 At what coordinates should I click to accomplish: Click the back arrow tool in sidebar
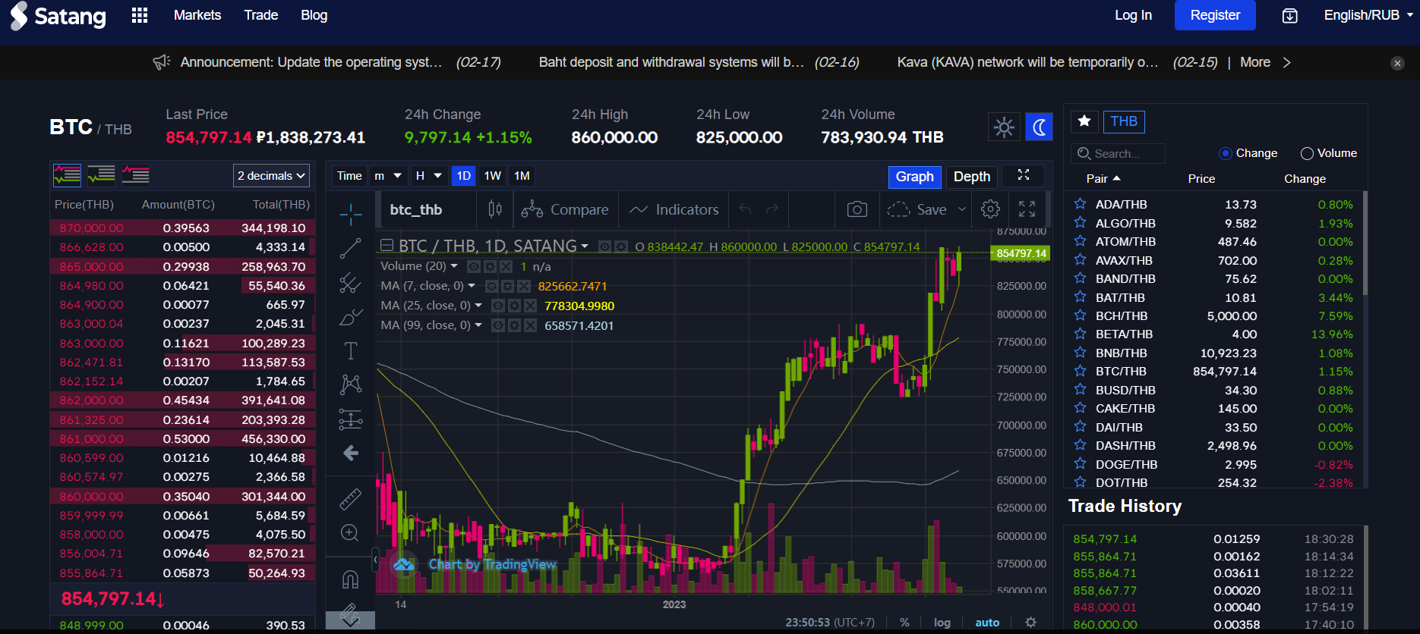(x=350, y=453)
